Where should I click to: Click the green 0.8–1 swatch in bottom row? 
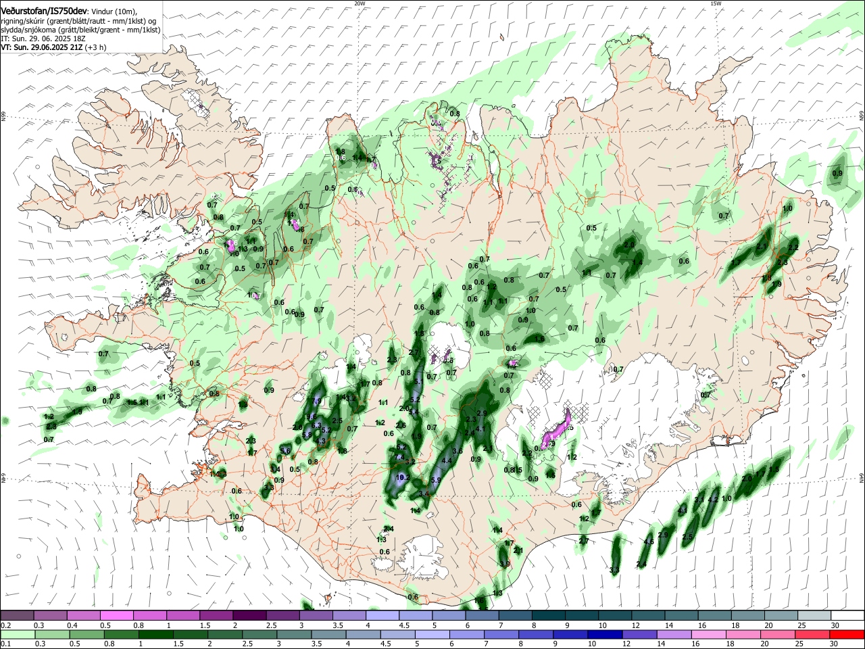pos(122,634)
